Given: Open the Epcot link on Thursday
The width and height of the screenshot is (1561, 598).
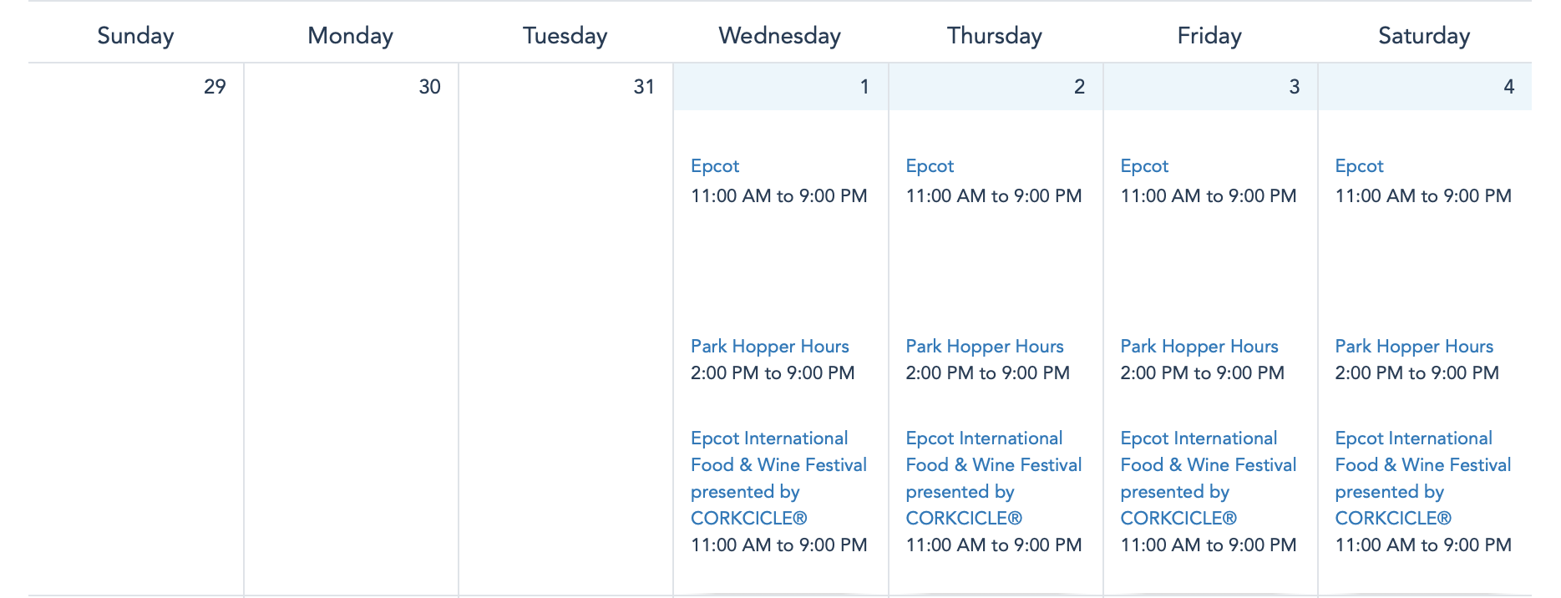Looking at the screenshot, I should (x=930, y=166).
